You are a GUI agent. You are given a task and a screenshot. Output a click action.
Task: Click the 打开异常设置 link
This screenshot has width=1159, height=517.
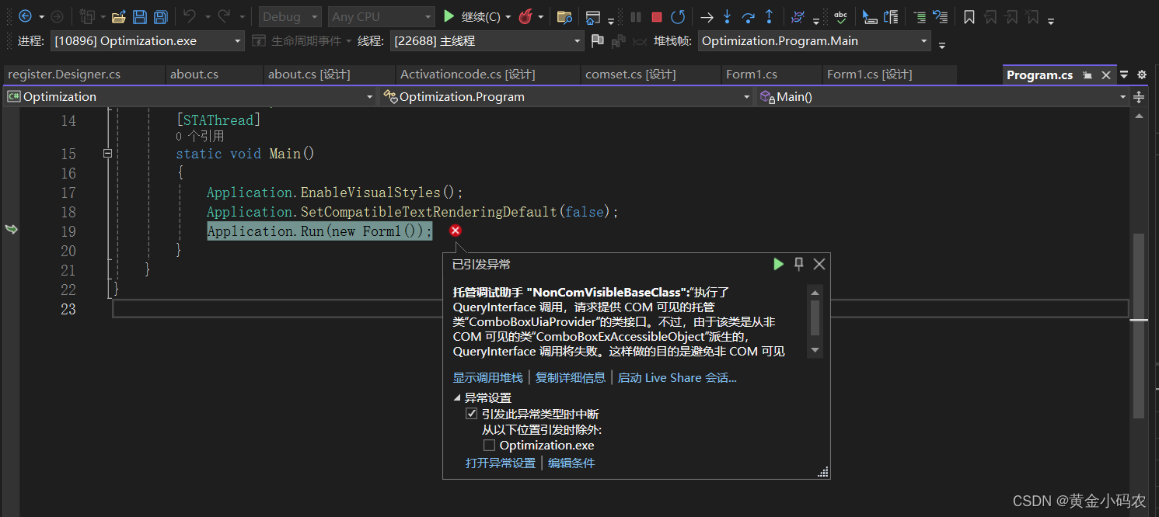(501, 463)
